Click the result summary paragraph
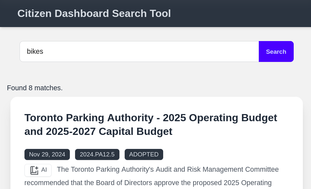Viewport: 311px width, 189px height. [163, 176]
